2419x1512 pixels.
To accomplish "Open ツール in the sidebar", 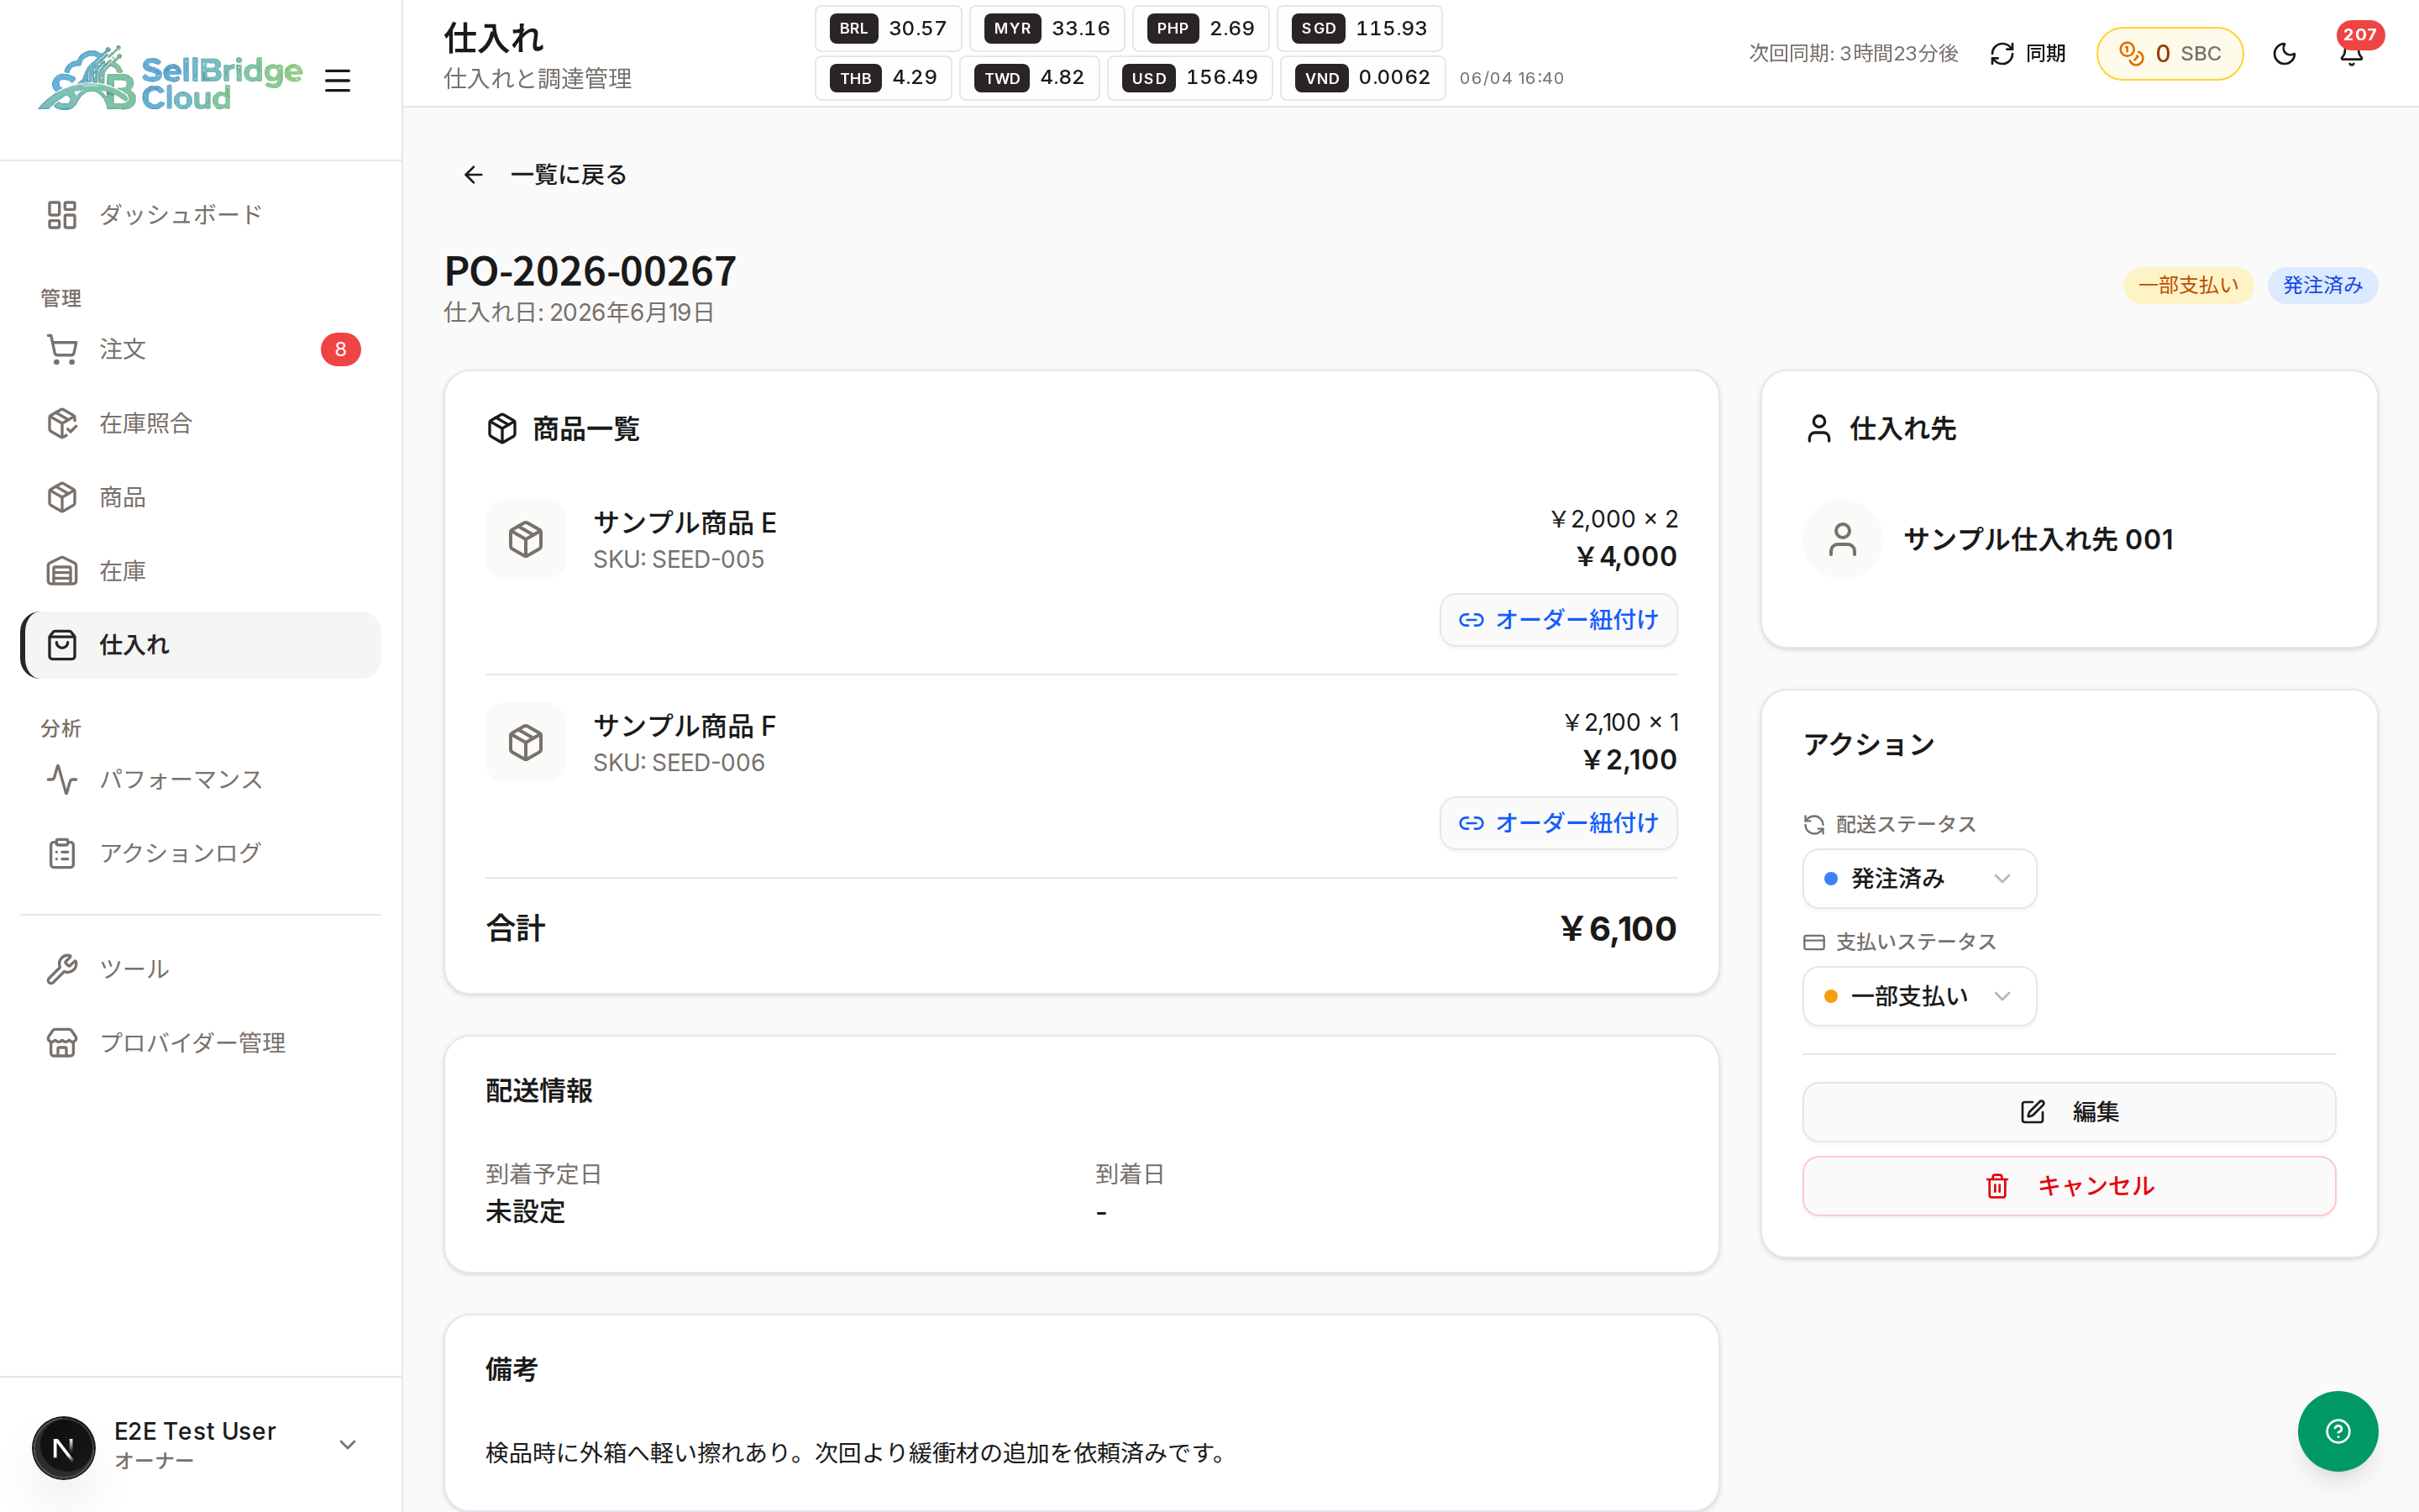I will (x=200, y=969).
